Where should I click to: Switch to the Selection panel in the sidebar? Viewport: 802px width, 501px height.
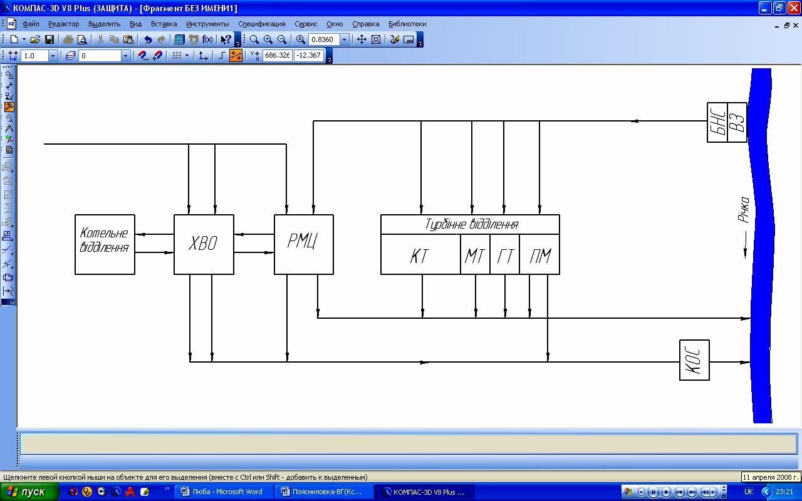click(x=9, y=139)
